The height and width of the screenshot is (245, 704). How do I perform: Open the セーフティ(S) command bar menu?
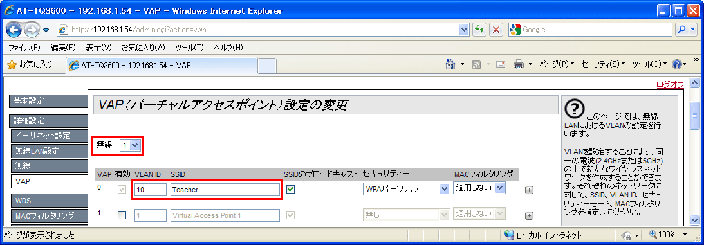602,64
